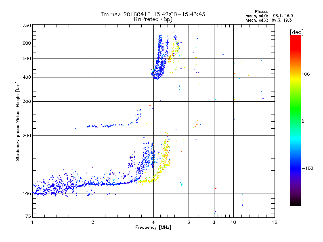Click the x-axis '8' tick label
Screen dimensions: 323x242
pyautogui.click(x=214, y=222)
